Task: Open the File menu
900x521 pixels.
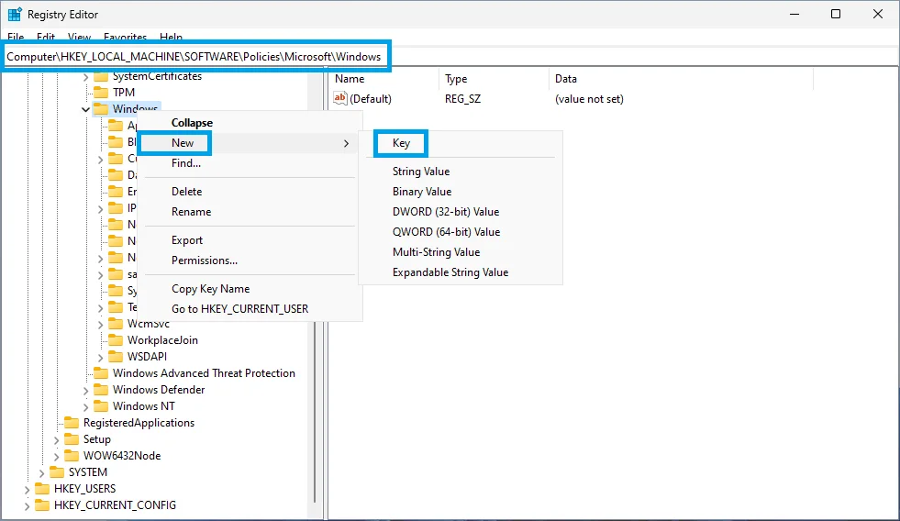Action: [x=16, y=38]
